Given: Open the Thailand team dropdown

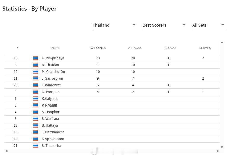Looking at the screenshot, I should [x=115, y=25].
